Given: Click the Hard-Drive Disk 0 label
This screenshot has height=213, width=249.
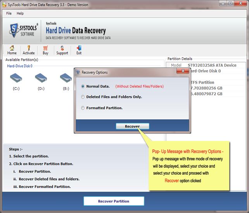Looking at the screenshot, I should pyautogui.click(x=20, y=66).
